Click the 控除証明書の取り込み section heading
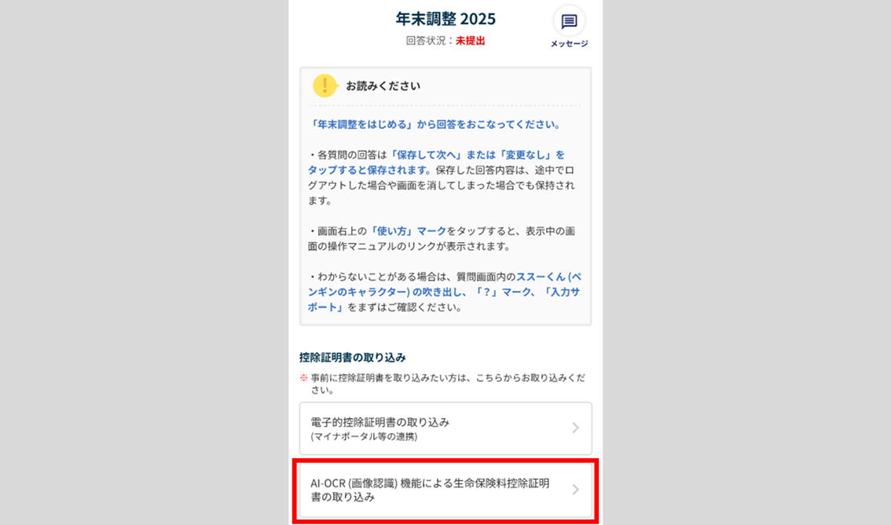Image resolution: width=891 pixels, height=525 pixels. [352, 358]
